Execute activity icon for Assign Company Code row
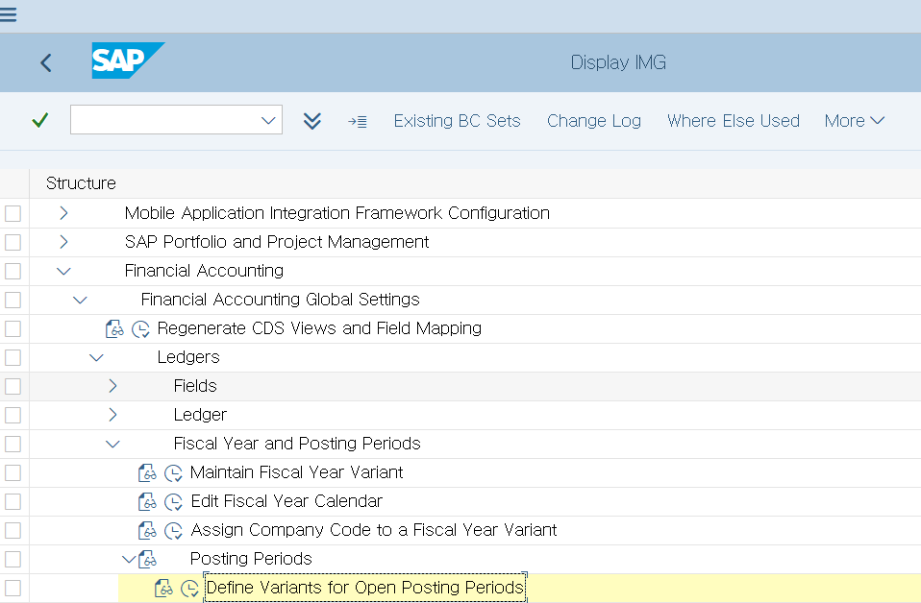Viewport: 921px width, 603px height. tap(173, 530)
